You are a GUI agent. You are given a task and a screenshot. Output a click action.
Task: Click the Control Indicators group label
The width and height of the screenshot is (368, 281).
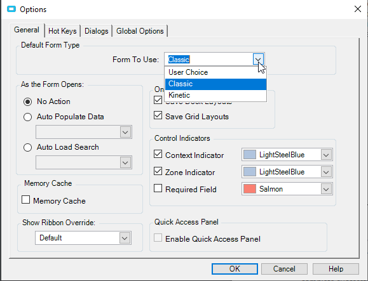click(x=182, y=138)
